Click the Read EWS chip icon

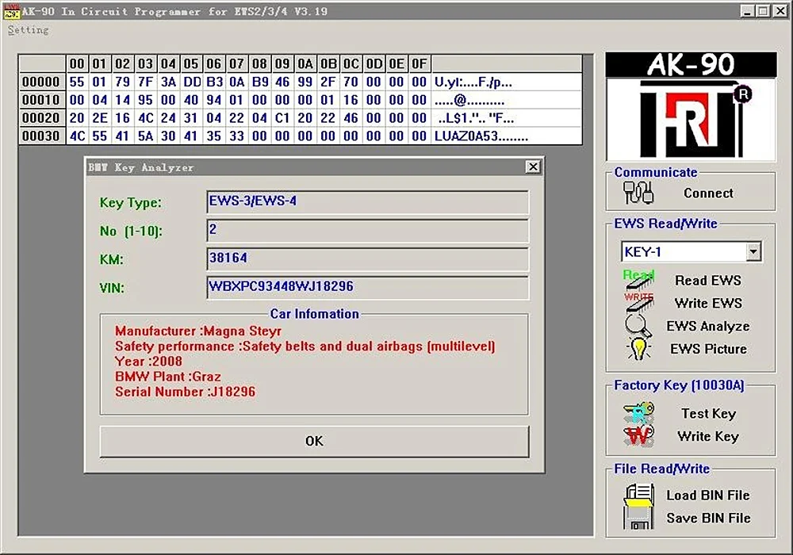click(638, 281)
